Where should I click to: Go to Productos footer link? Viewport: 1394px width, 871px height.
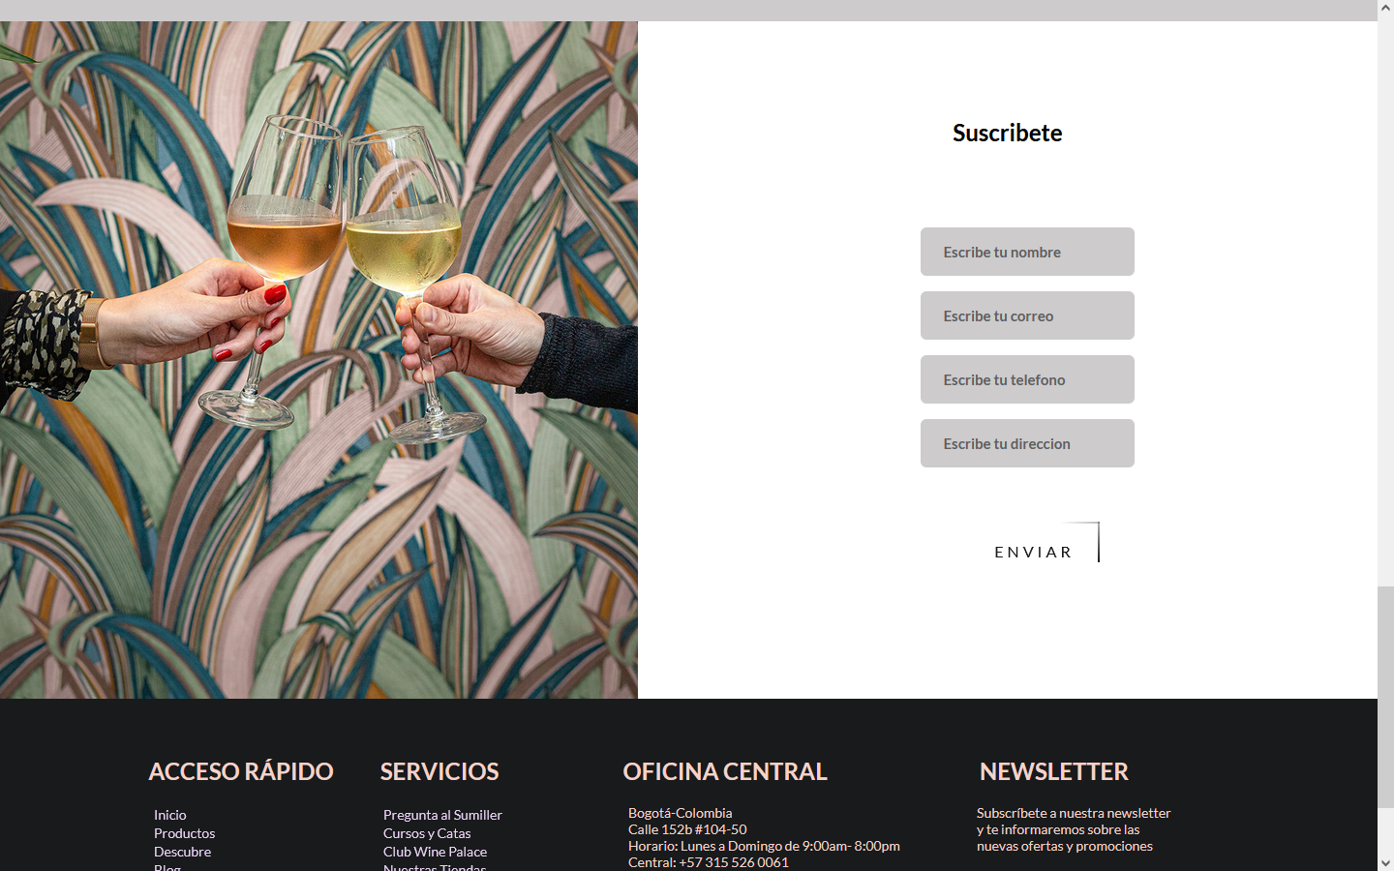point(185,833)
